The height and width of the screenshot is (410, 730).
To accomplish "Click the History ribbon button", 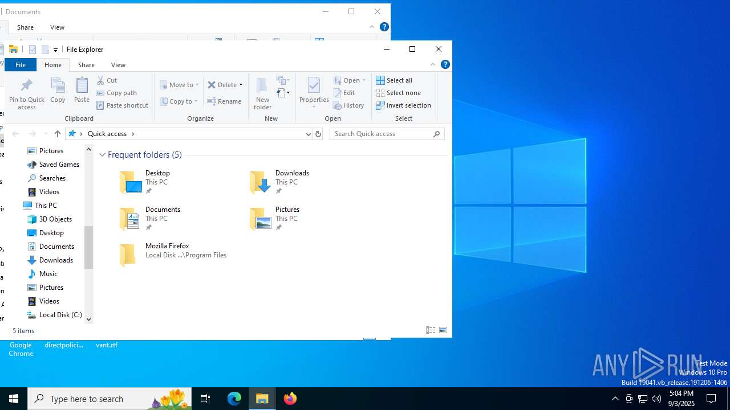I will click(x=349, y=105).
